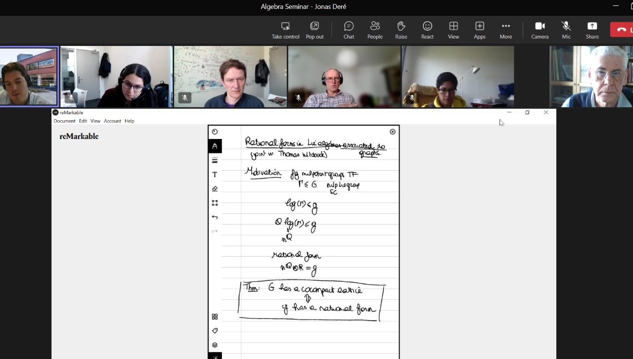Select the pen writing tool
The width and height of the screenshot is (633, 359).
click(215, 146)
